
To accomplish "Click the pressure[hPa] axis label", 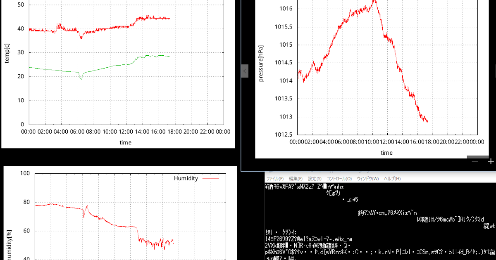I will tap(262, 63).
